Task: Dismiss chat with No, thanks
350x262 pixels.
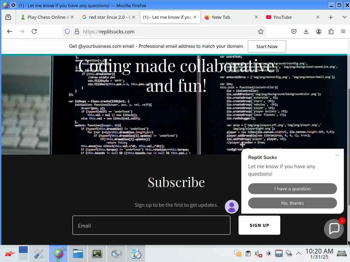Action: click(293, 203)
